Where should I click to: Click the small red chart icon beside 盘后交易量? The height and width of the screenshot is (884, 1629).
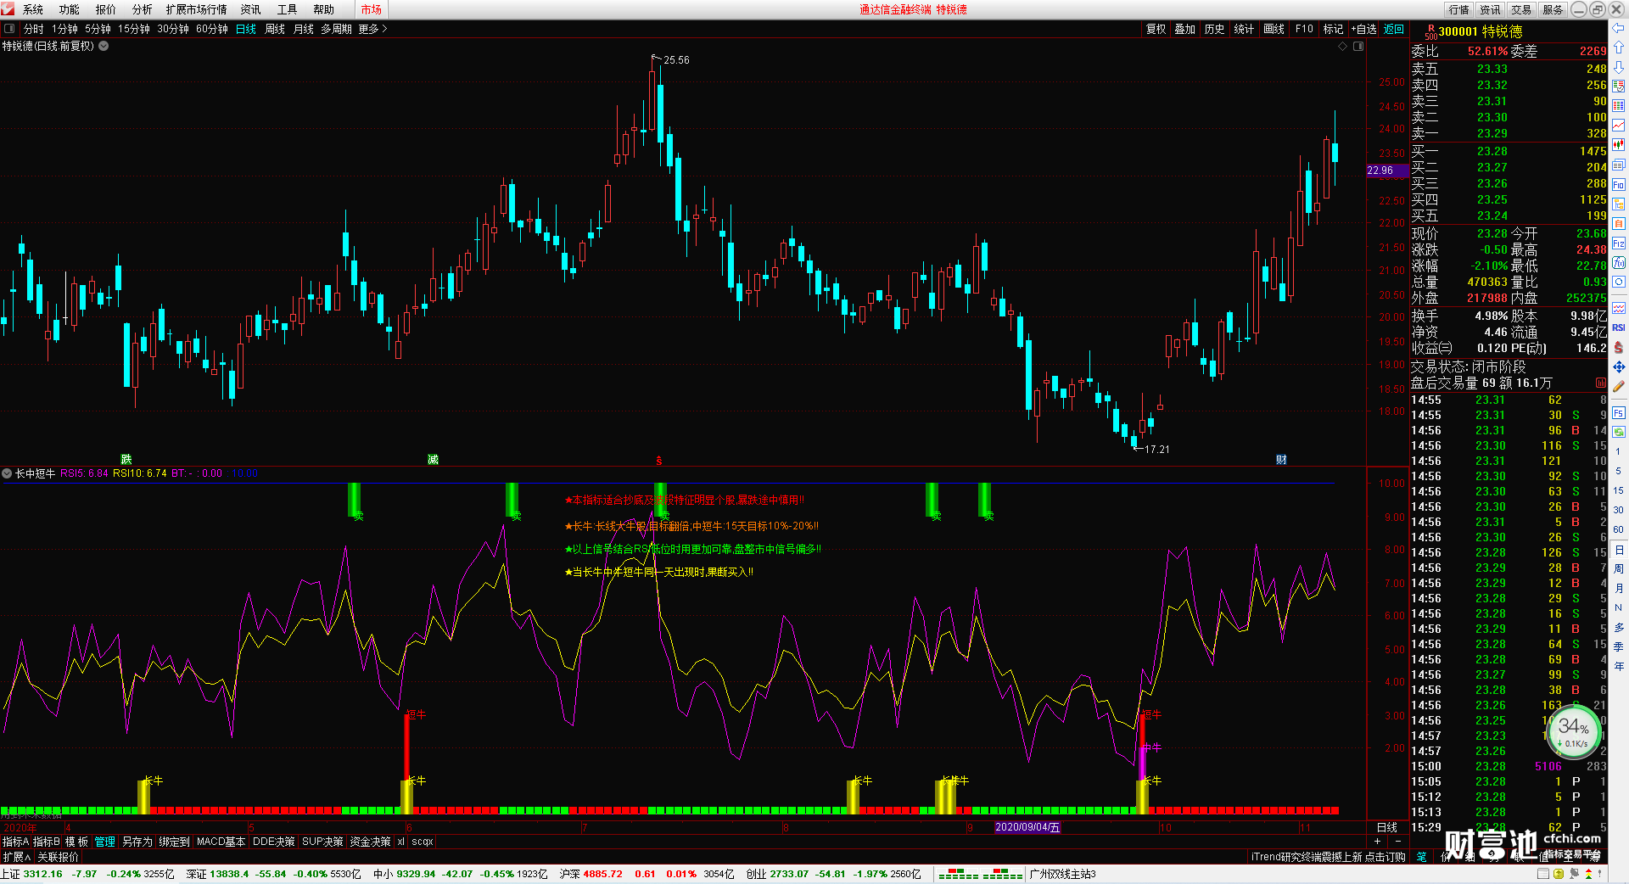(1601, 383)
